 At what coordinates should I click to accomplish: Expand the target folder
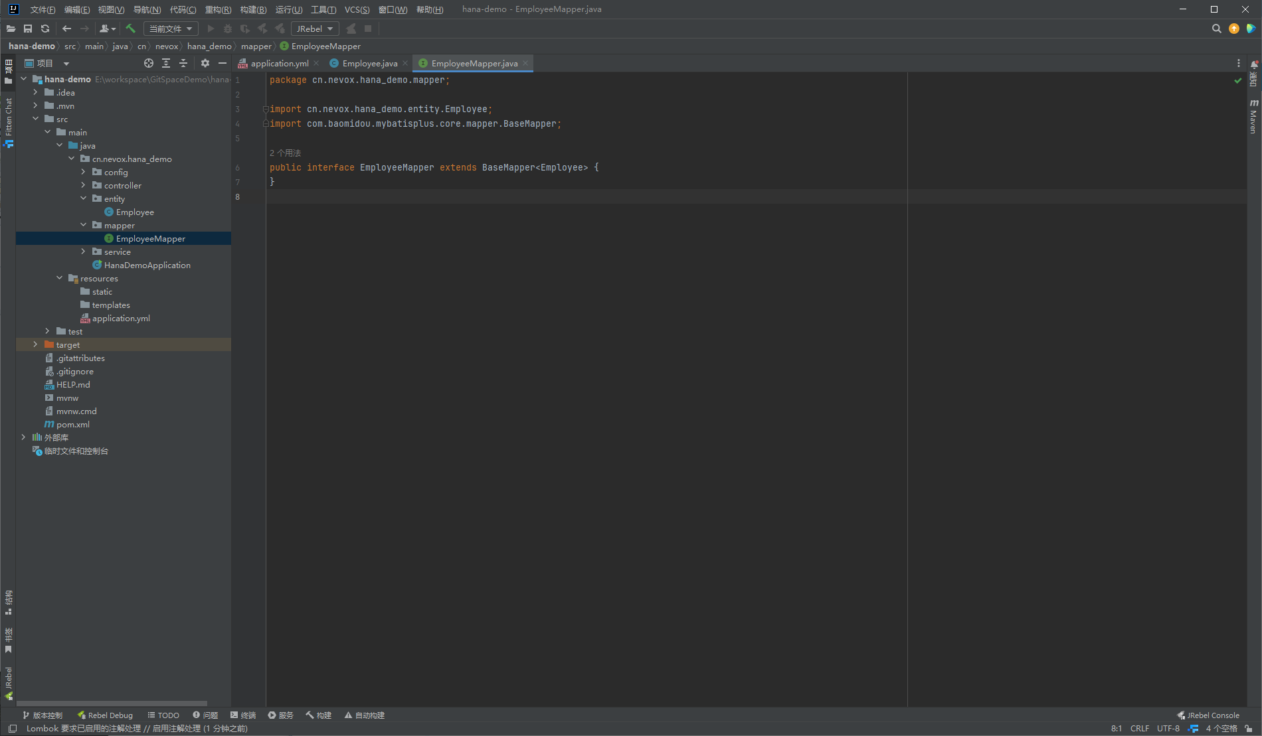[x=35, y=344]
